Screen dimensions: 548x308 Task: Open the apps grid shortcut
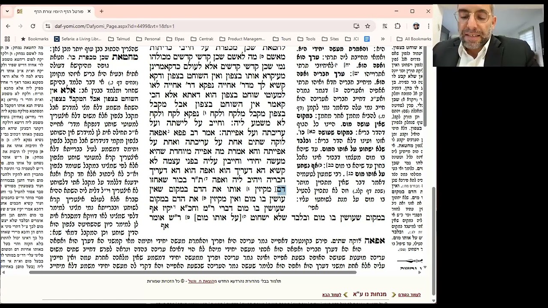coord(7,39)
